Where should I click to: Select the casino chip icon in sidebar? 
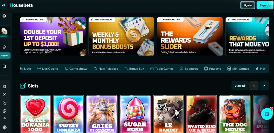tap(4, 31)
